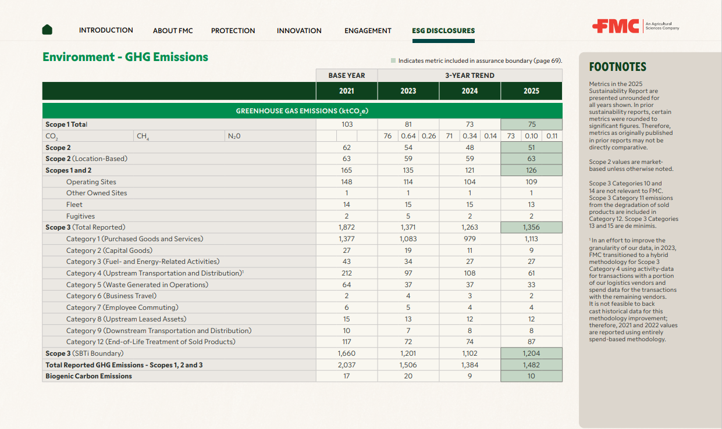Click Category 5 (Waste Generated in Operations)
722x429 pixels.
point(137,285)
